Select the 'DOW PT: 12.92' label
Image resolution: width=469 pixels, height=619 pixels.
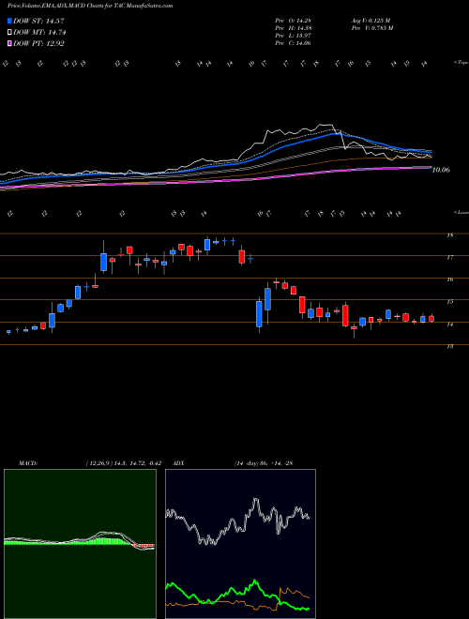(x=38, y=43)
